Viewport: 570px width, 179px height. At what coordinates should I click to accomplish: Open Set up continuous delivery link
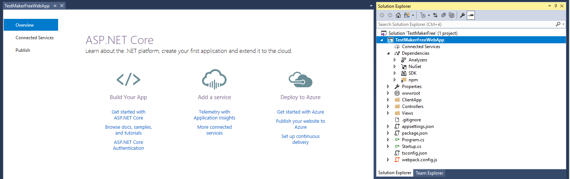pos(301,139)
